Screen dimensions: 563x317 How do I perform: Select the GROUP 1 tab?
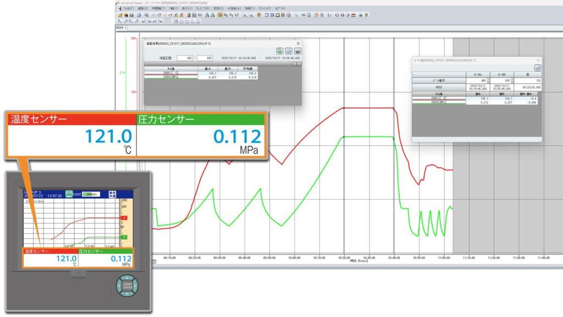(x=121, y=28)
